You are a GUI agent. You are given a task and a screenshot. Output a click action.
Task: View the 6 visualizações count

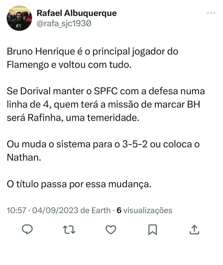[x=144, y=210]
